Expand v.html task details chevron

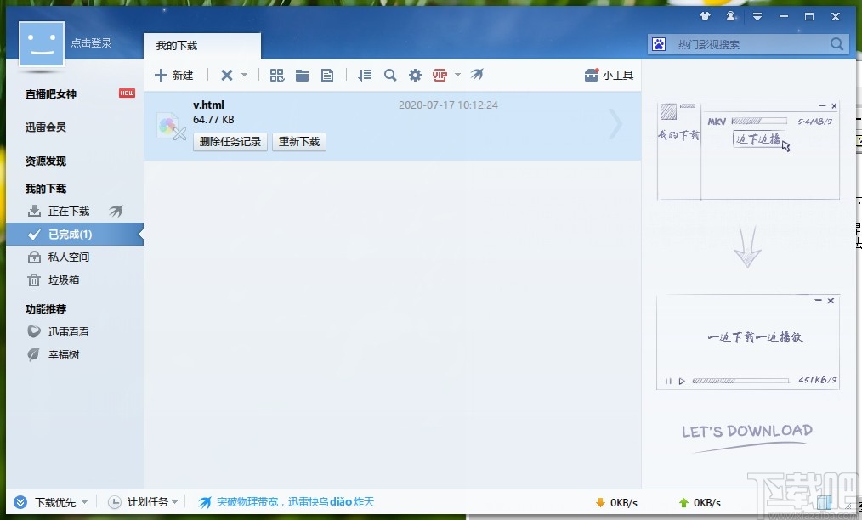click(x=615, y=125)
